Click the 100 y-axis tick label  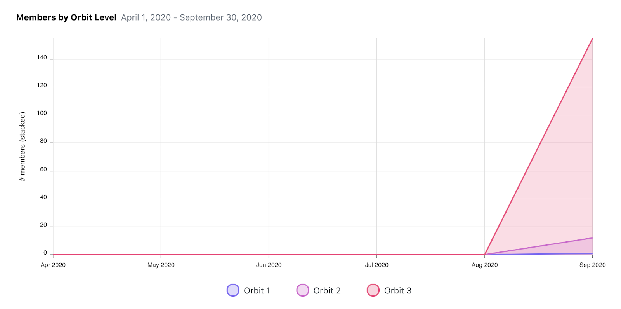[42, 113]
